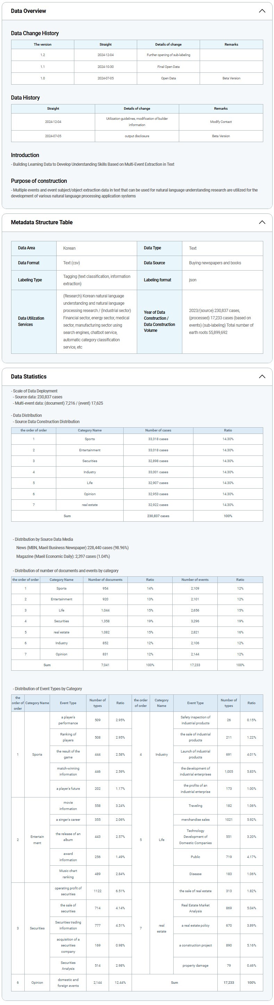Viewport: 274px width, 1005px height.
Task: Click the Data Statistics section title
Action: [x=28, y=376]
